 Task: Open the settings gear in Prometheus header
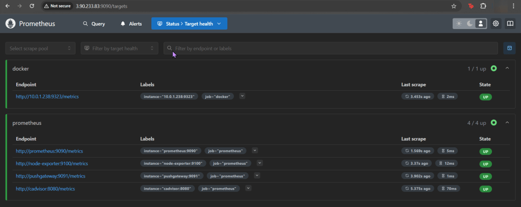coord(496,24)
